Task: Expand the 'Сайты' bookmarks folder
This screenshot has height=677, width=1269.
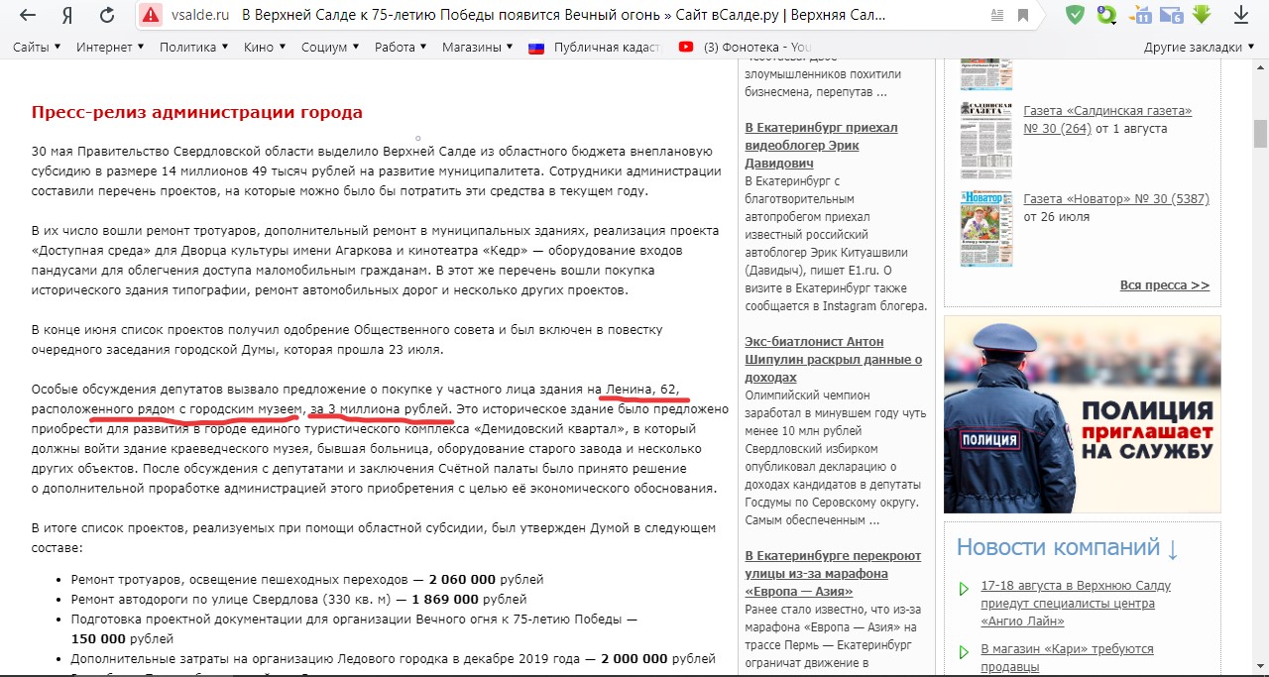Action: tap(37, 47)
